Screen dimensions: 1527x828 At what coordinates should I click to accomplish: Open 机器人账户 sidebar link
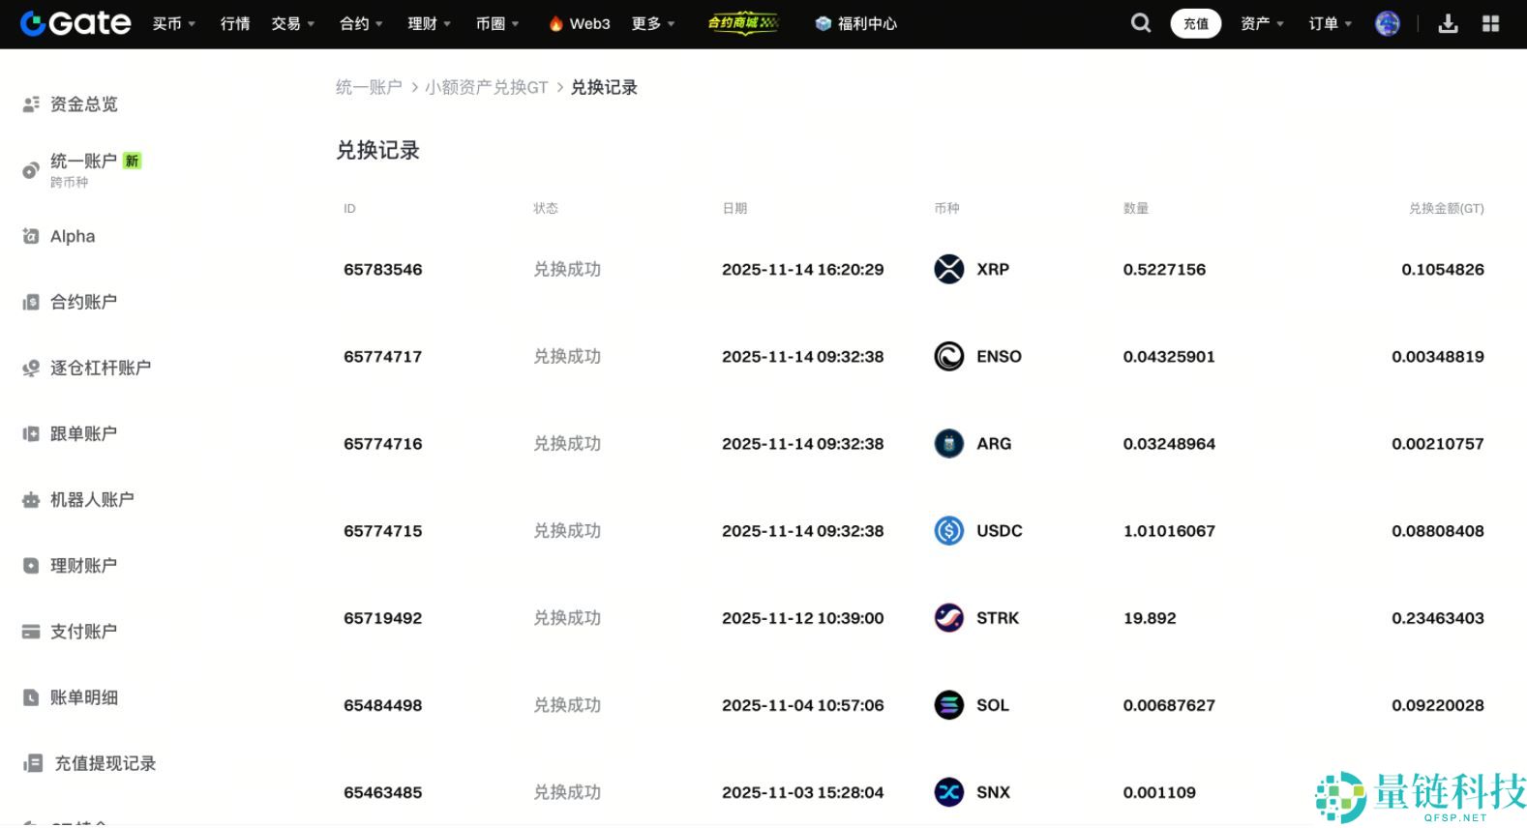(x=92, y=500)
